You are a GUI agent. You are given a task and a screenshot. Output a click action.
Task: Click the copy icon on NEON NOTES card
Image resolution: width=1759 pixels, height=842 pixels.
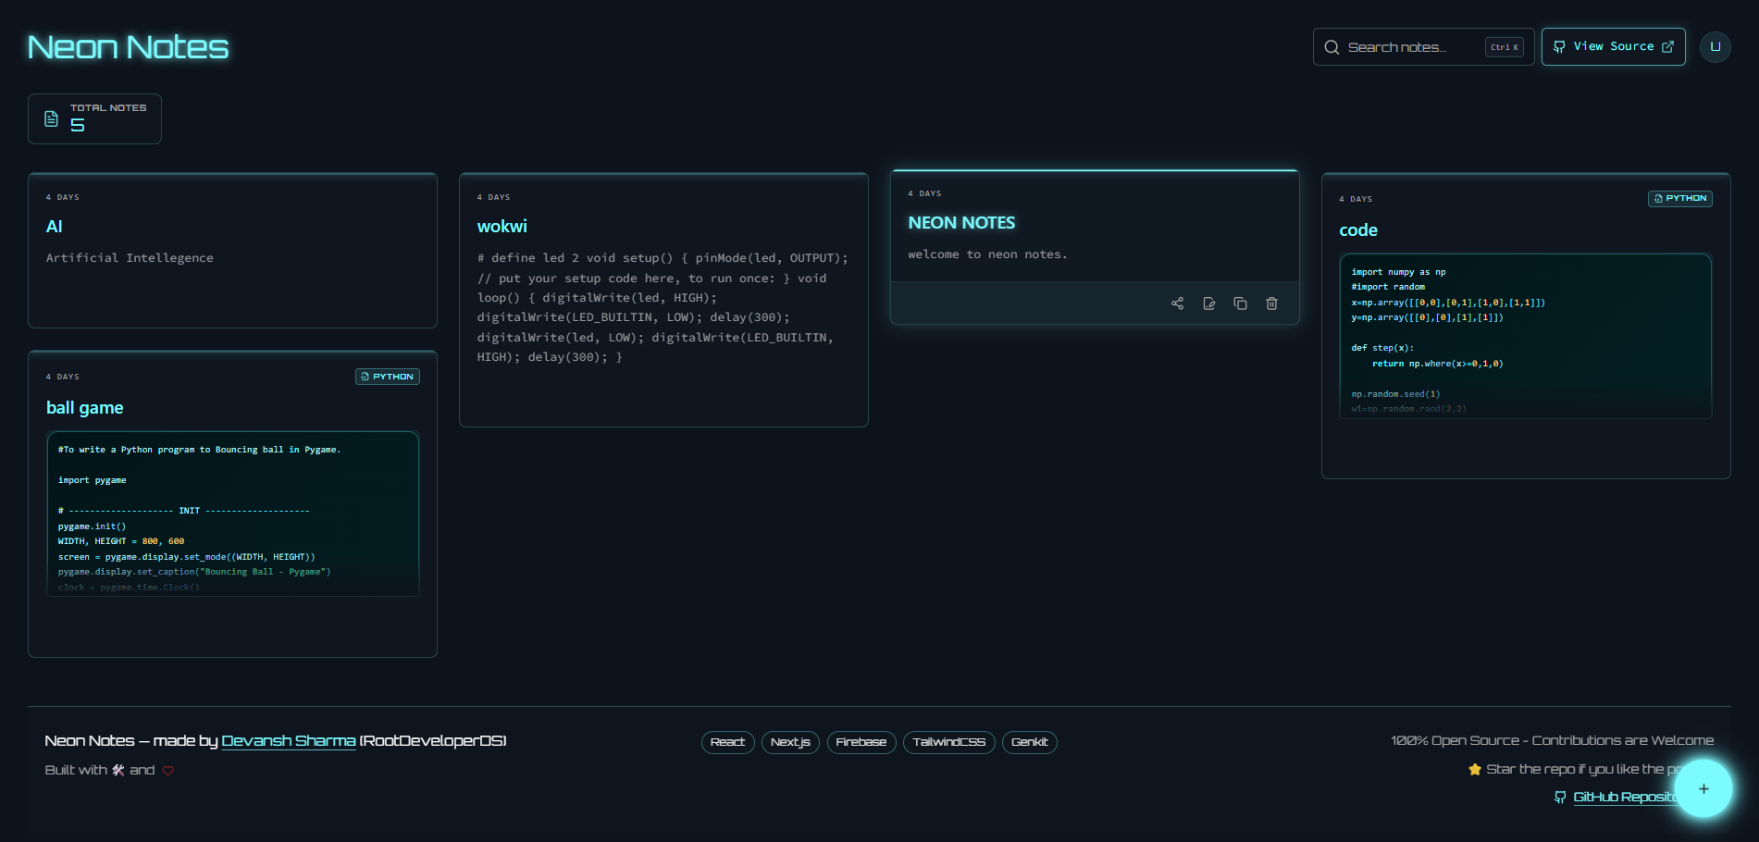[x=1240, y=303]
